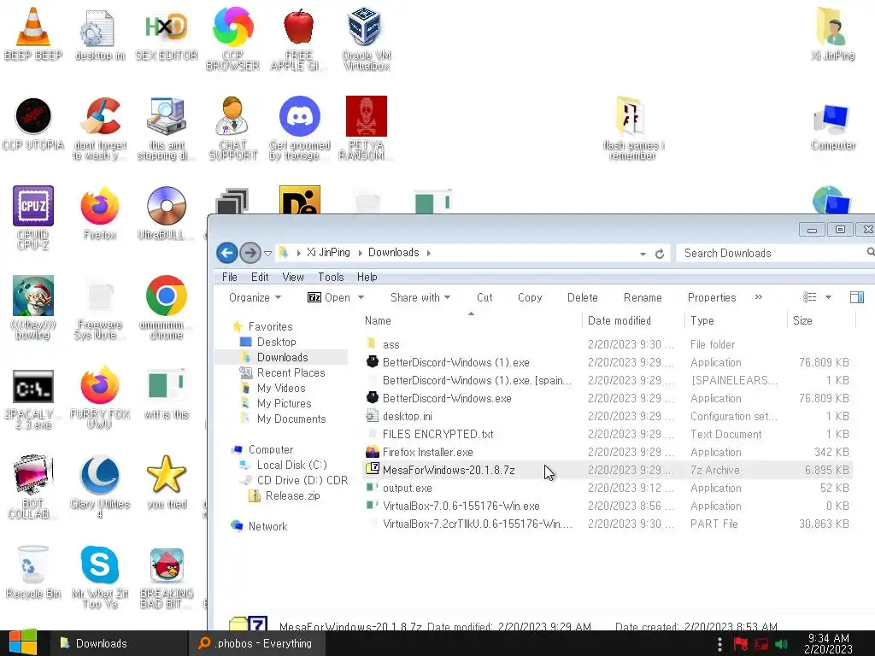Show more toolbar commands chevron
This screenshot has height=656, width=875.
click(x=759, y=296)
